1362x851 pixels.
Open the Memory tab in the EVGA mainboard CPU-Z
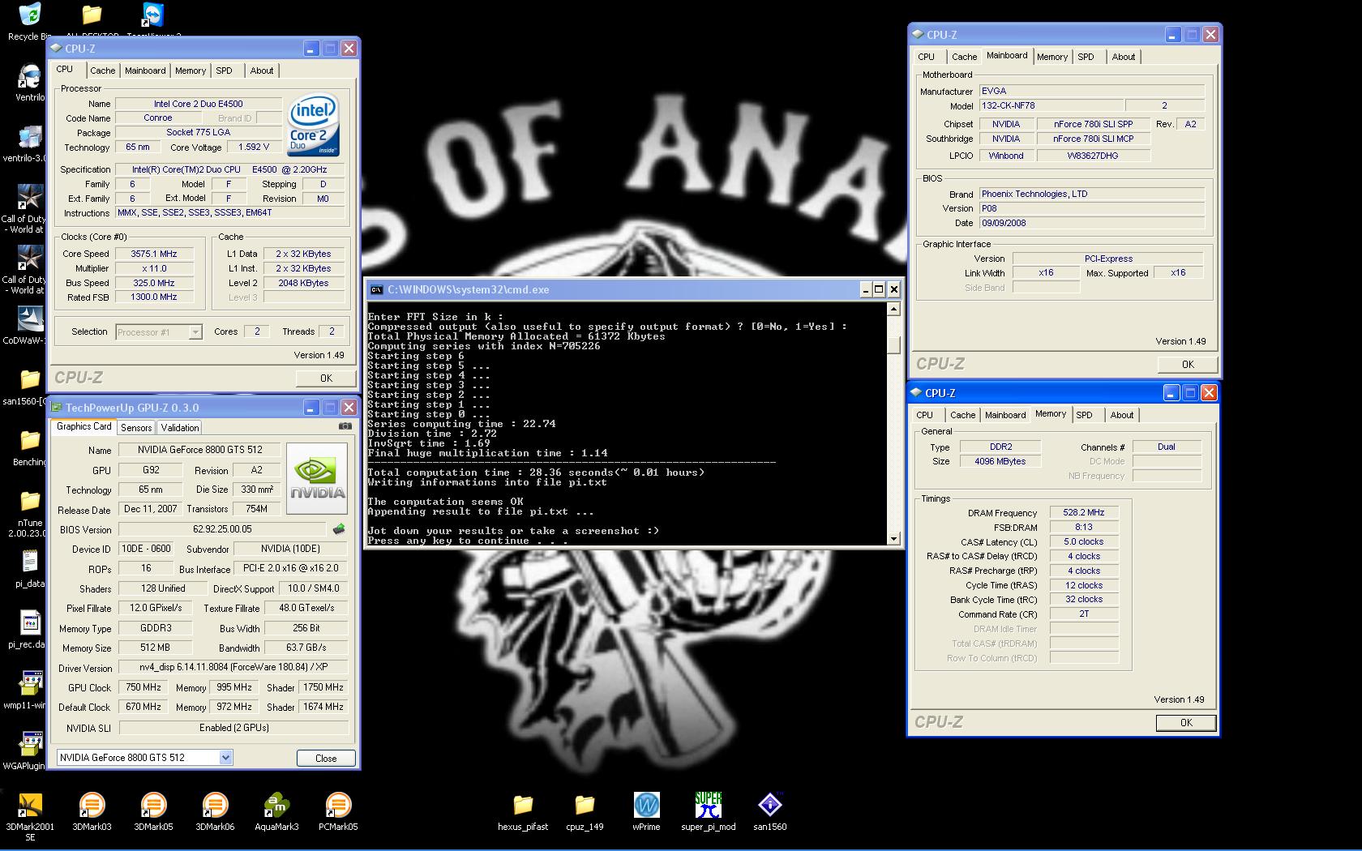click(x=1052, y=57)
